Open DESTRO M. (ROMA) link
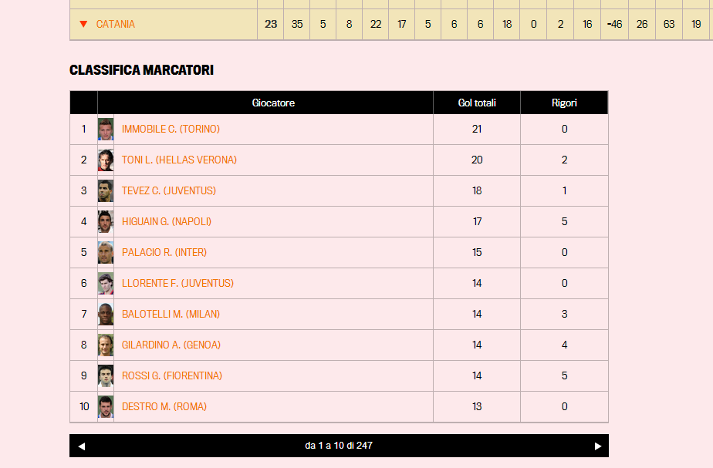Screen dimensions: 713x468 (x=164, y=406)
